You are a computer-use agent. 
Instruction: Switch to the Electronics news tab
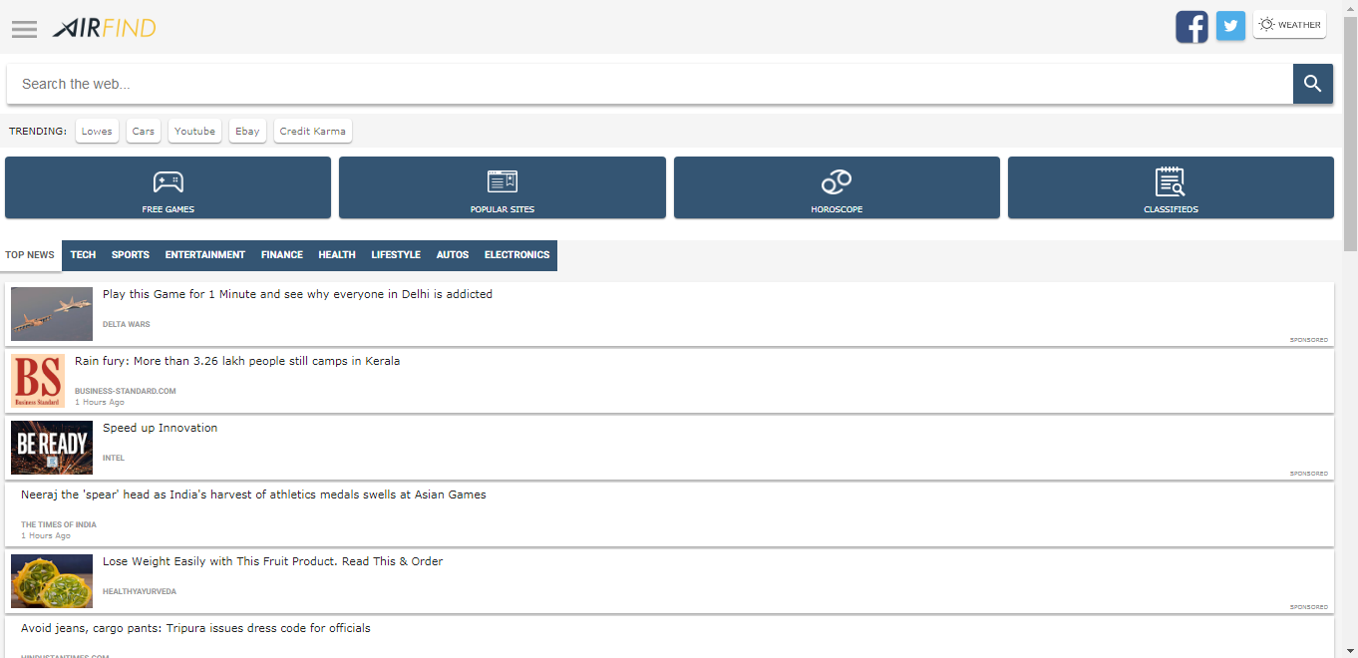pyautogui.click(x=516, y=255)
